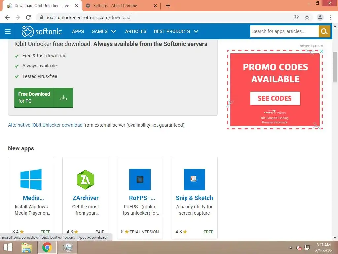
Task: Click 'New apps' heading
Action: [21, 148]
